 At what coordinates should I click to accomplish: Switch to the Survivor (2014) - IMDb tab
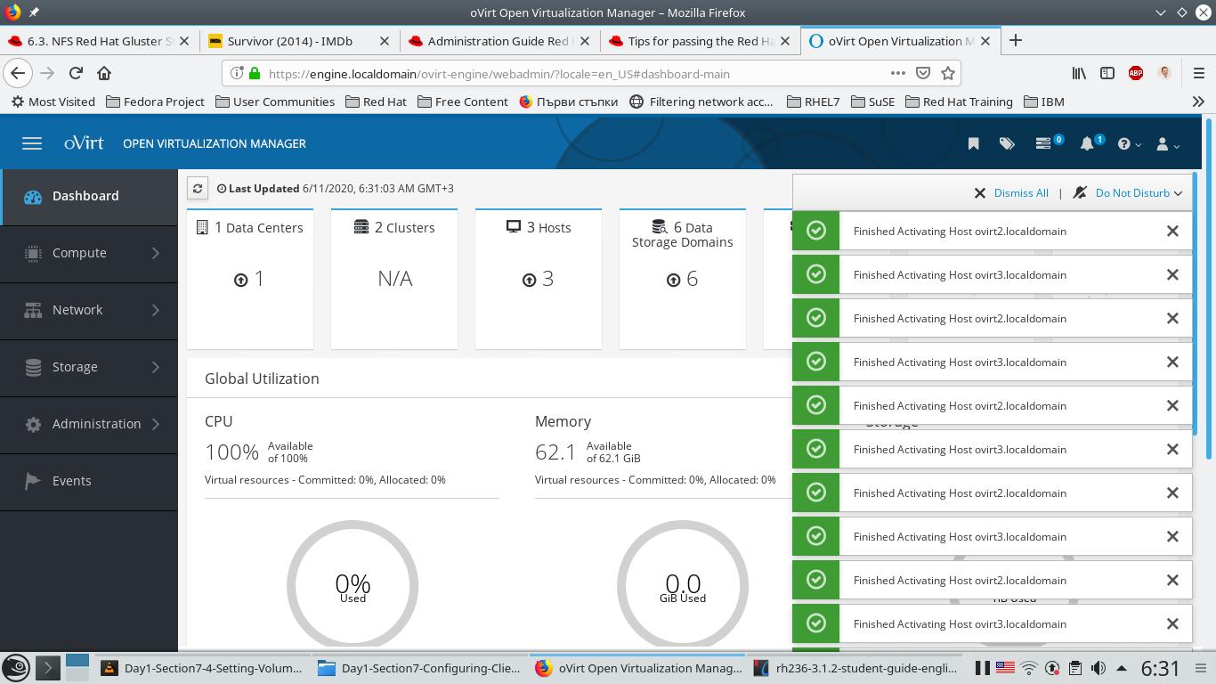[x=289, y=41]
